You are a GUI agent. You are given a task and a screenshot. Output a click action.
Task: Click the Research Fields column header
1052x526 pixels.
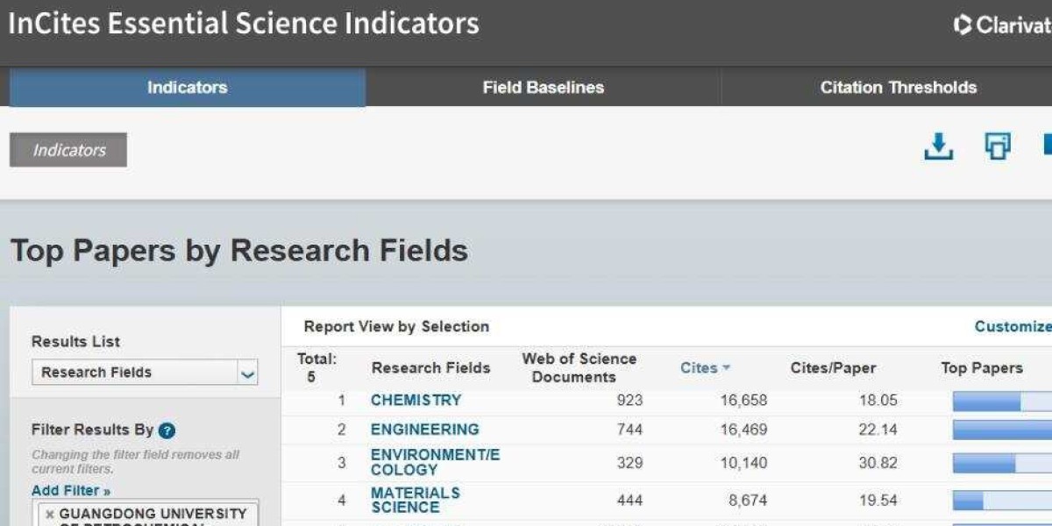click(430, 368)
